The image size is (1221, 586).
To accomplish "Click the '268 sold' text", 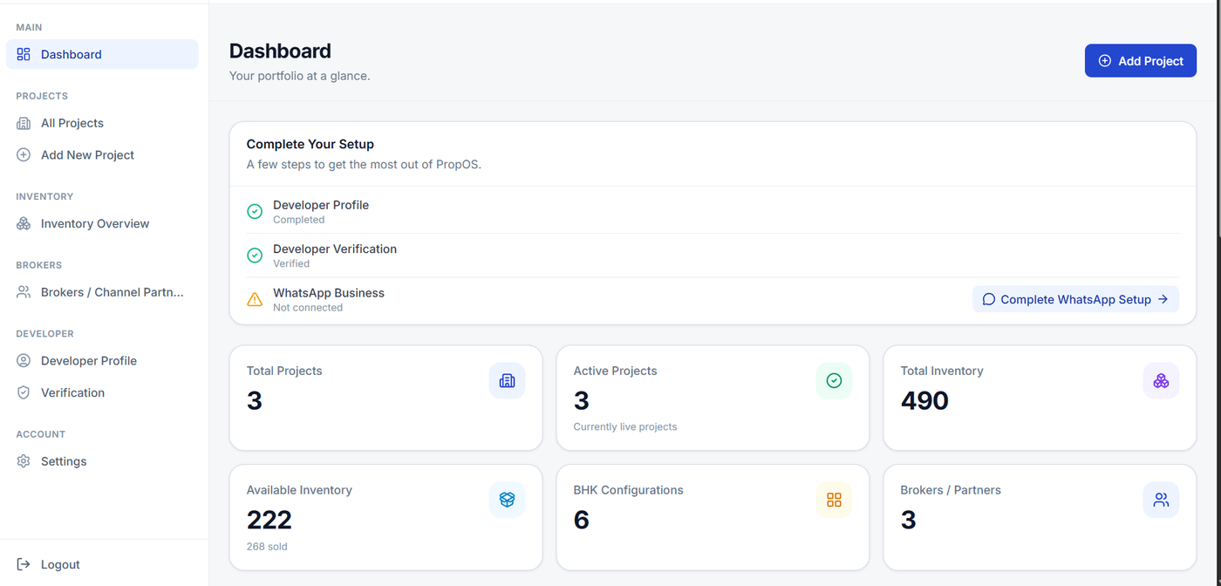I will coord(267,547).
